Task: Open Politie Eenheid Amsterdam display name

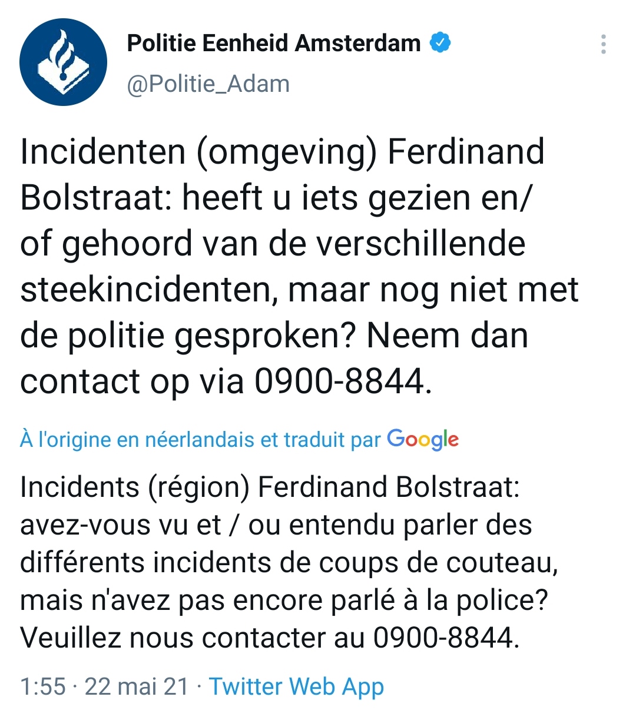Action: tap(274, 44)
